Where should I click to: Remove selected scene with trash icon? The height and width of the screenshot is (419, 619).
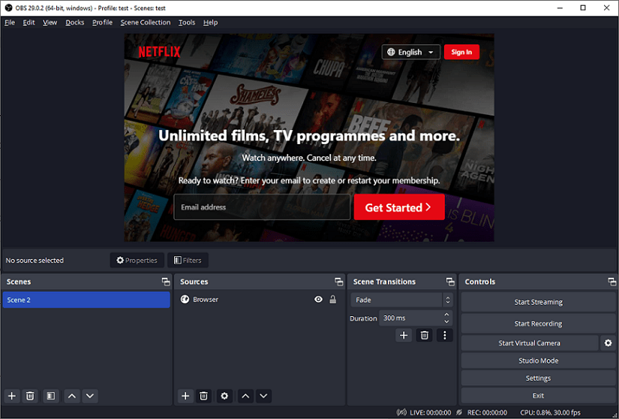click(x=30, y=396)
